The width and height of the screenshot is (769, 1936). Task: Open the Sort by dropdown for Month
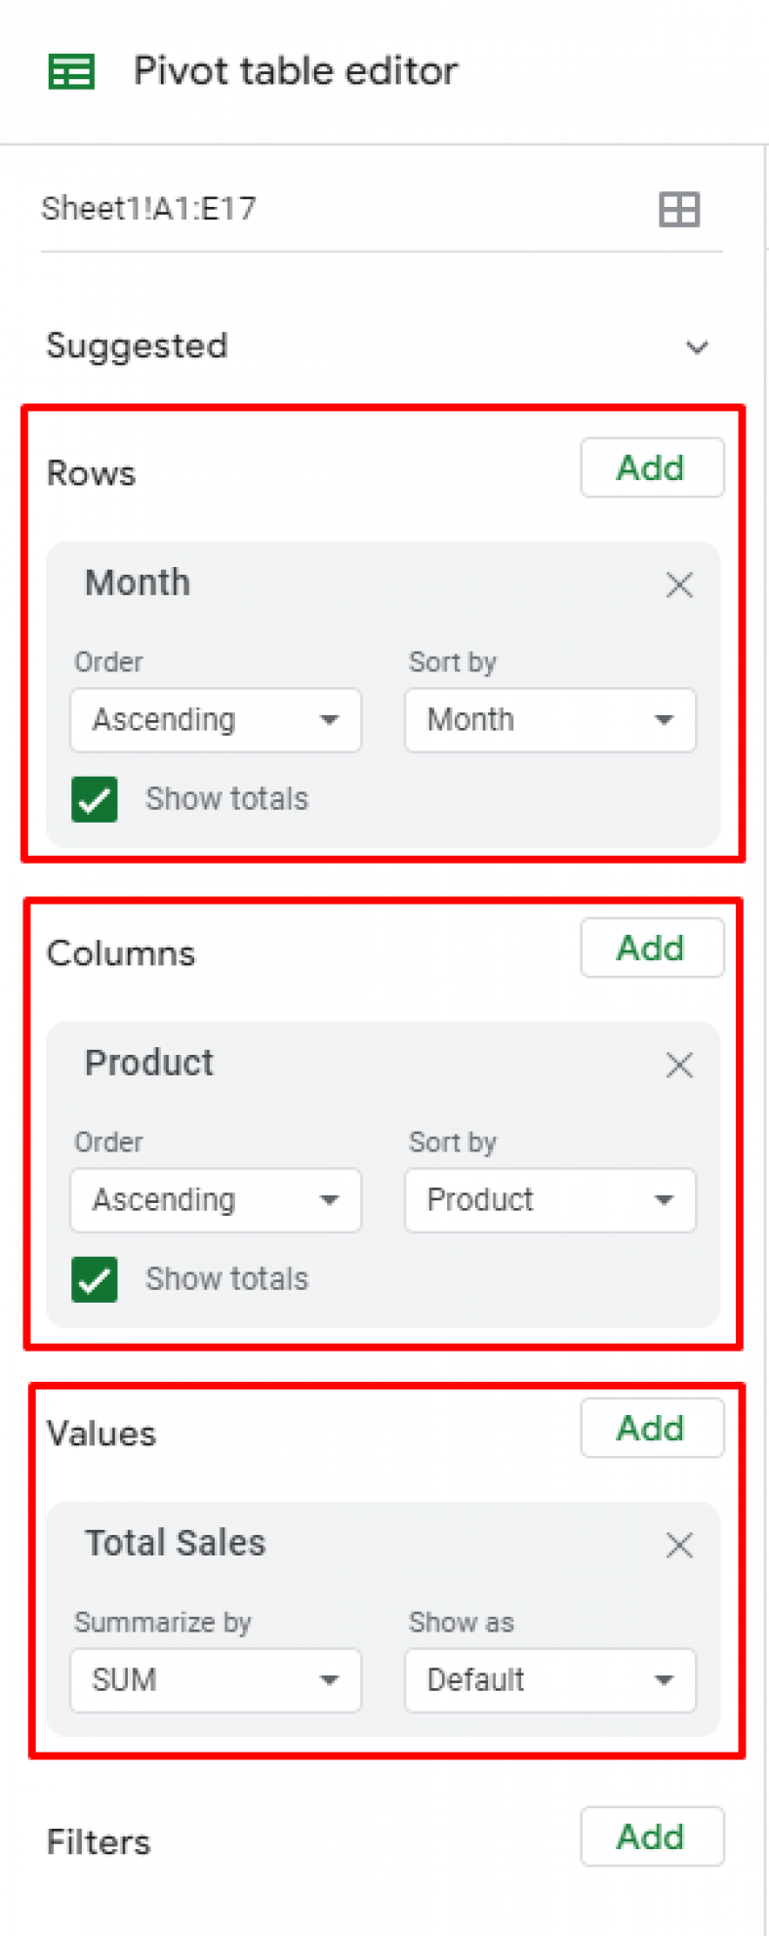549,720
